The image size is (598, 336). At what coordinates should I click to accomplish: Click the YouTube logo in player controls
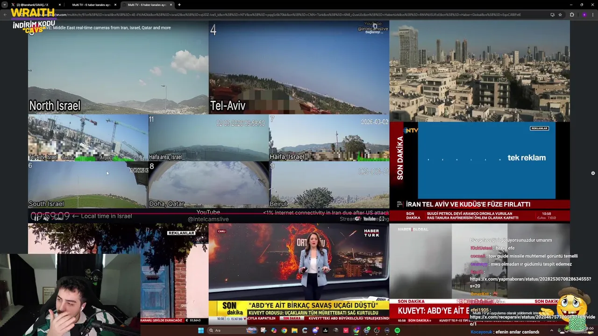369,218
